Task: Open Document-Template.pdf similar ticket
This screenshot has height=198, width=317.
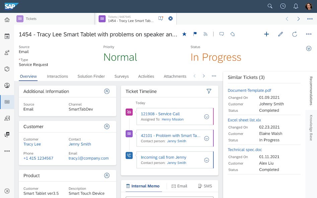Action: 249,90
